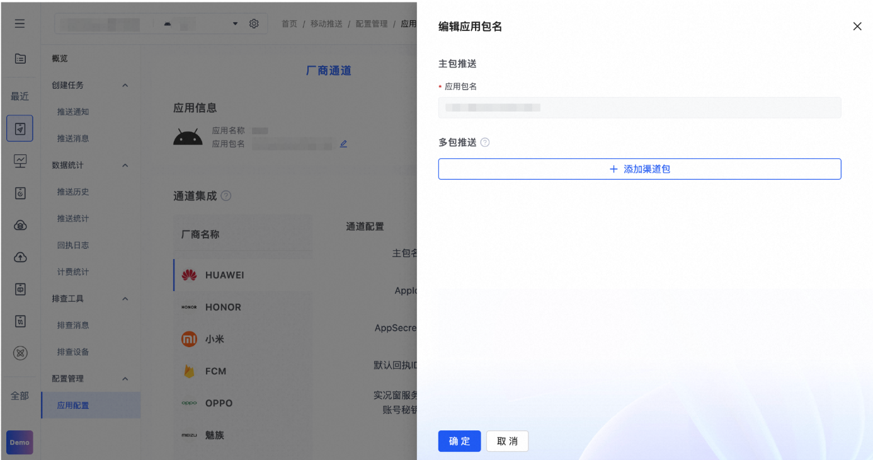Open 推送消息 menu item
The width and height of the screenshot is (873, 460).
73,138
